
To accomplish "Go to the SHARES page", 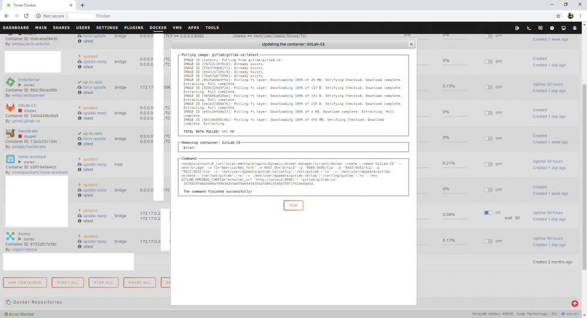I will 62,28.
